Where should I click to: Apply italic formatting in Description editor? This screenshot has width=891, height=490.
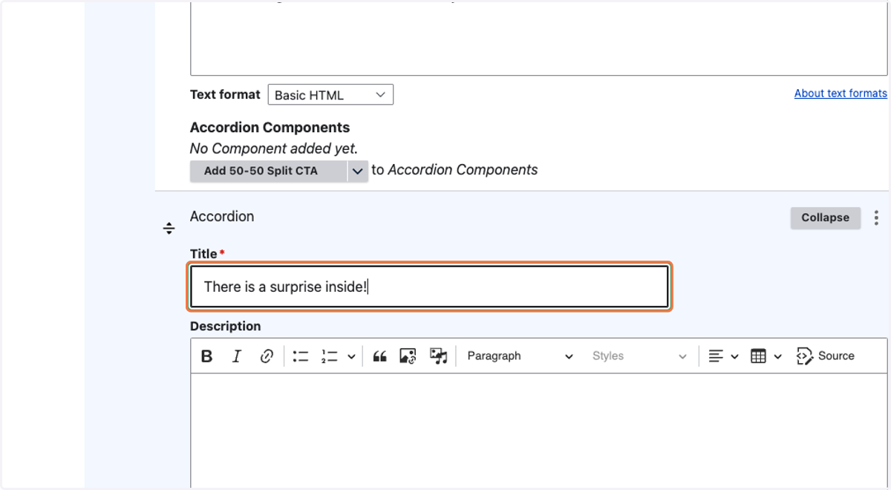click(237, 356)
